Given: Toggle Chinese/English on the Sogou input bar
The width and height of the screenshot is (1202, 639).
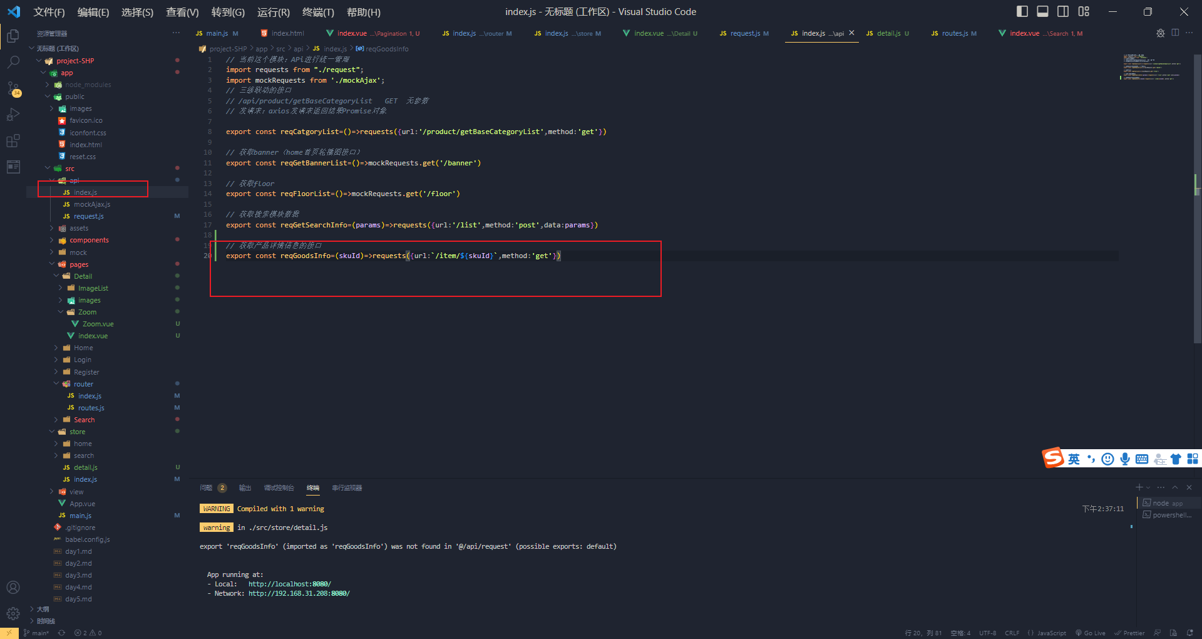Looking at the screenshot, I should (x=1074, y=459).
